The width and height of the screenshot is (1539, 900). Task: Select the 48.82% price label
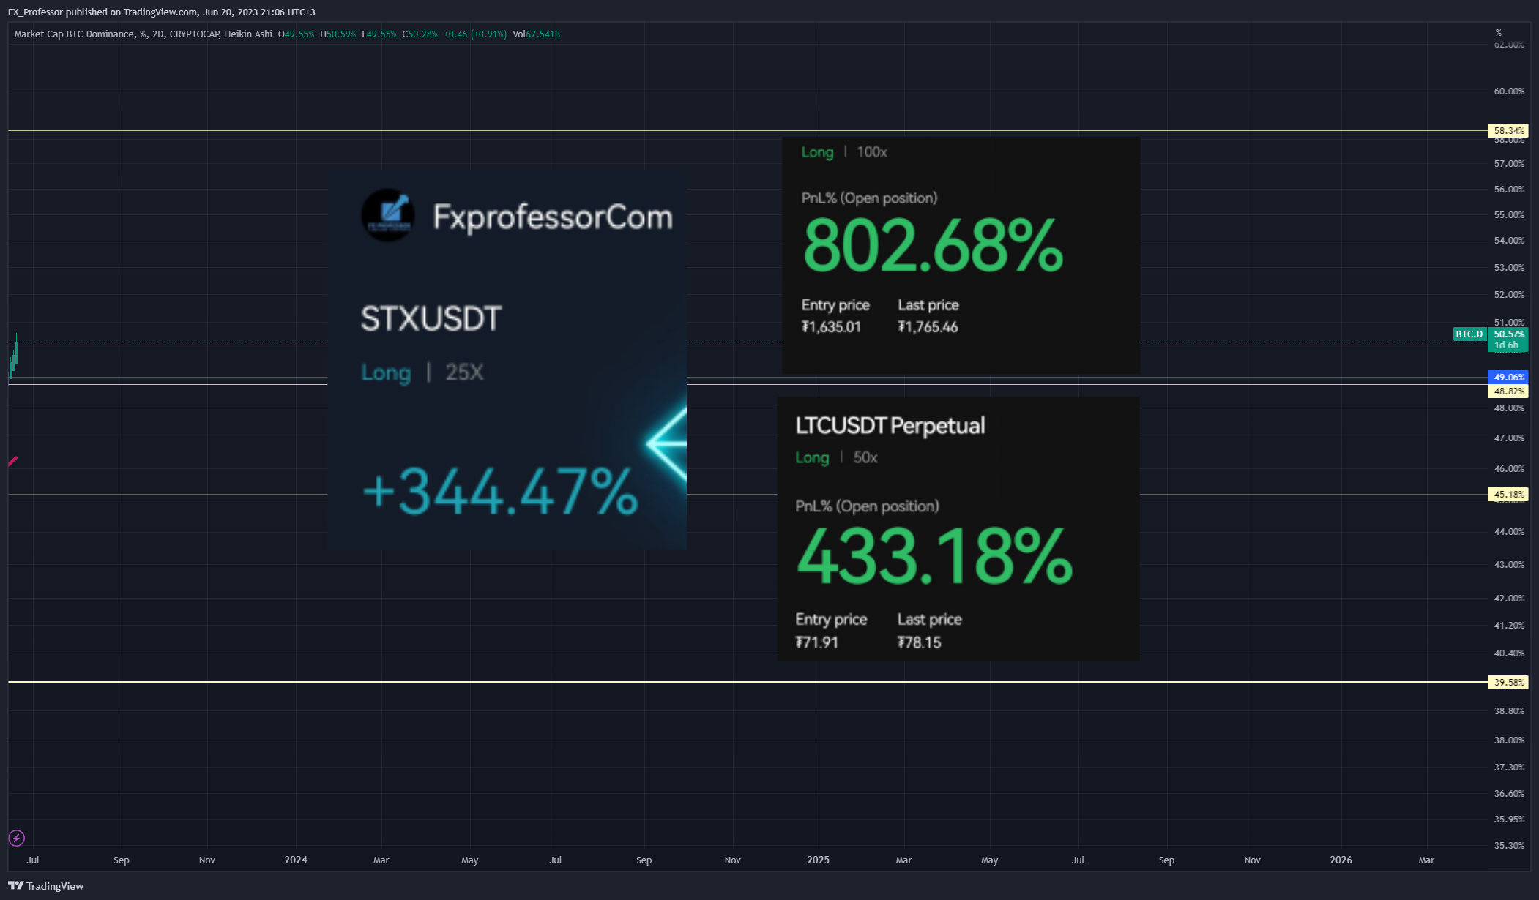coord(1508,391)
